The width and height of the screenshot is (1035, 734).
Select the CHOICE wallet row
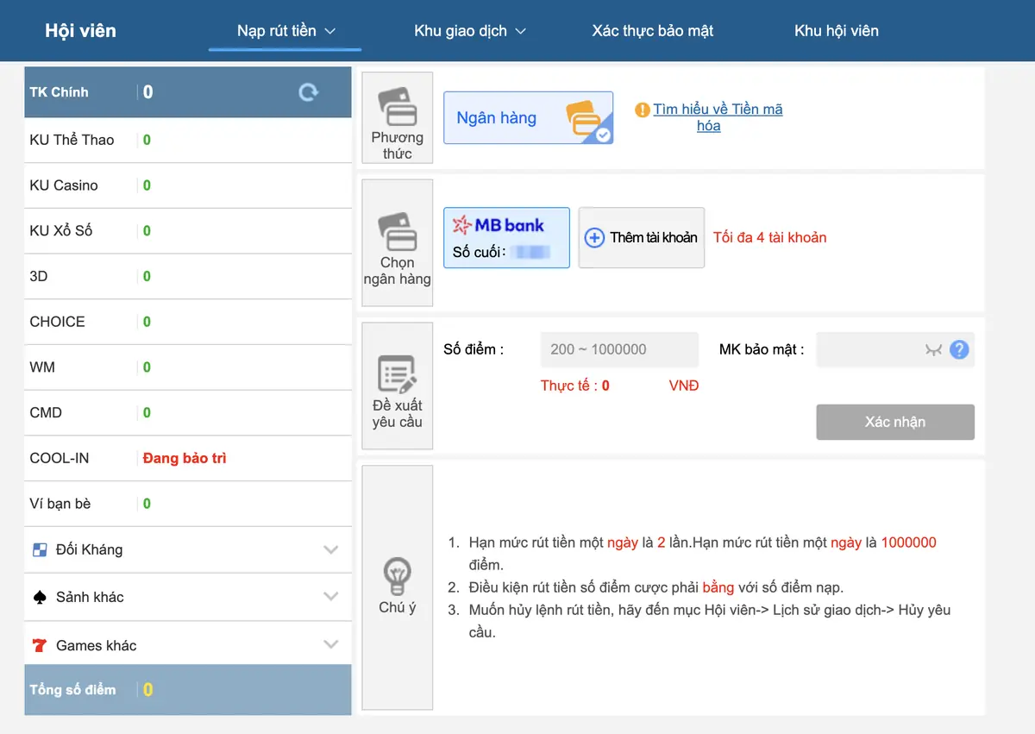(188, 322)
